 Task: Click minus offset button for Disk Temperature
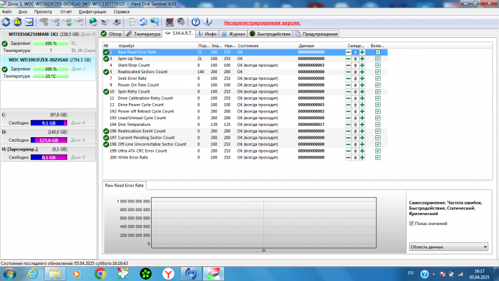coord(348,125)
